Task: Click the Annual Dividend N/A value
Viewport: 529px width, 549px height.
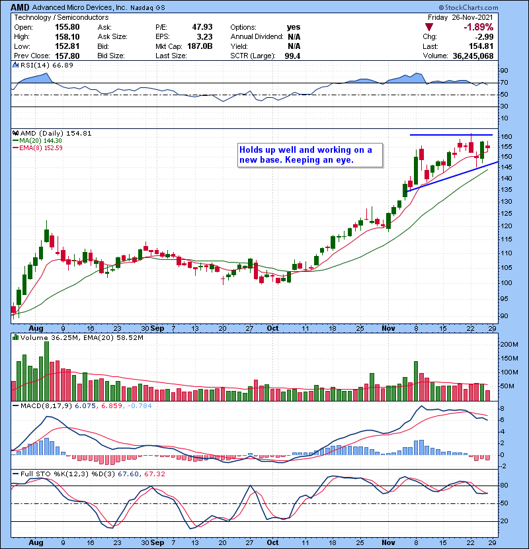Action: pyautogui.click(x=294, y=37)
